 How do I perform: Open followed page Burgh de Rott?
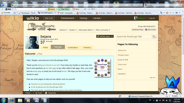click(x=123, y=60)
